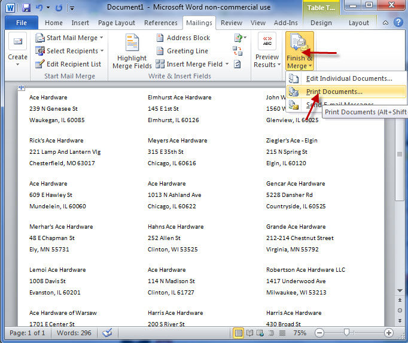Switch to the Insert tab
408x343 pixels.
tap(80, 23)
